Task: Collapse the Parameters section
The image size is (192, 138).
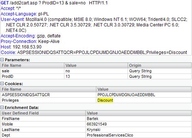Action: 2,60
